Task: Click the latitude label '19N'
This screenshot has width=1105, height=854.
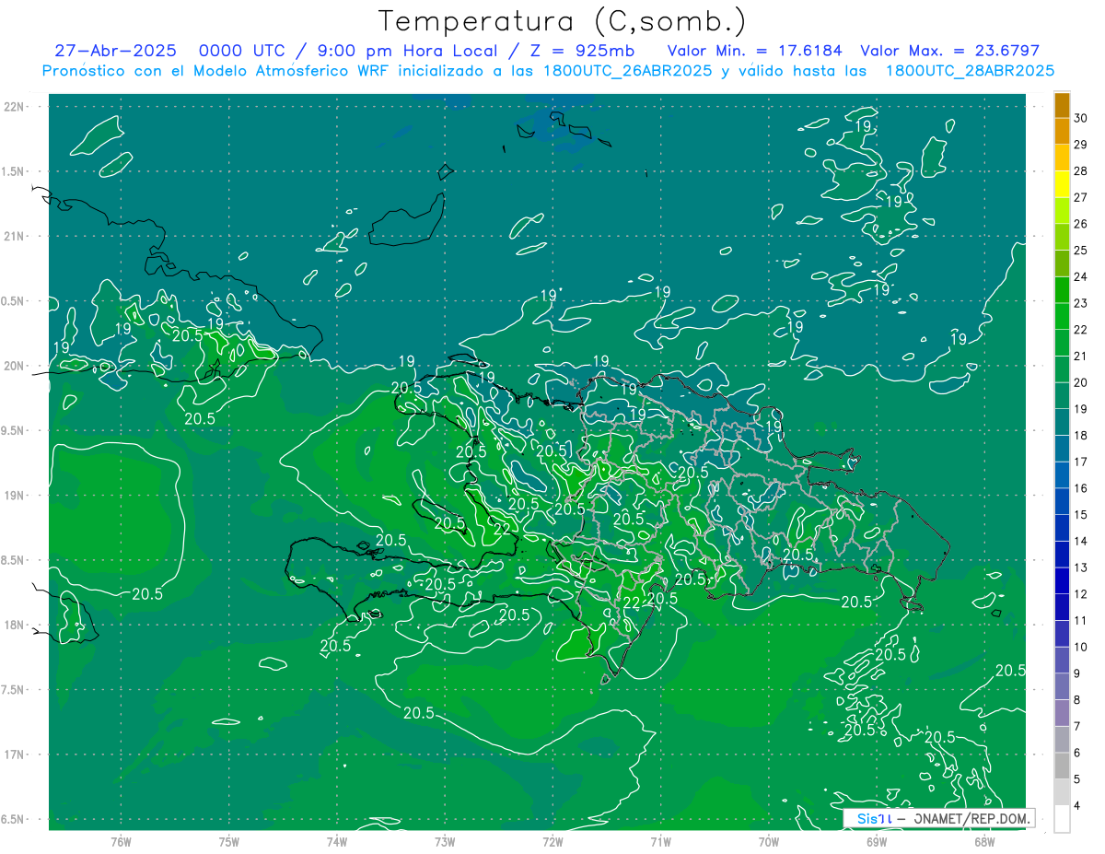Action: pos(15,496)
